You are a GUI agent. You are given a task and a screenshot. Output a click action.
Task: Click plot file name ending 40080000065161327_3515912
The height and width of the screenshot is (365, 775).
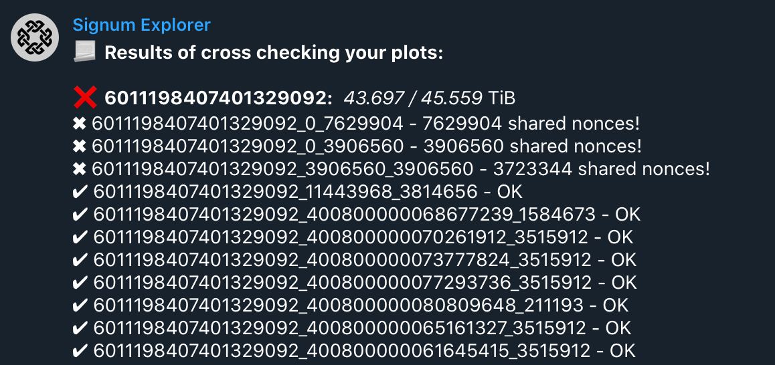pyautogui.click(x=341, y=328)
